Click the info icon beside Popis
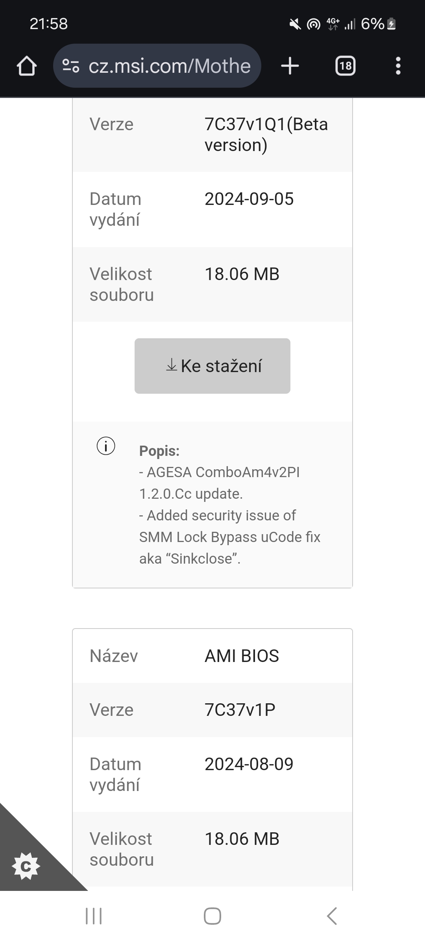 [106, 446]
